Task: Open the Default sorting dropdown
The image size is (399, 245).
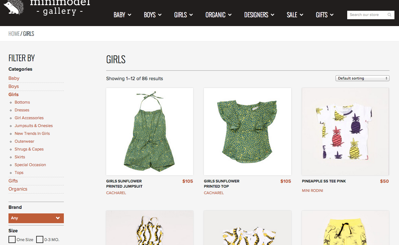Action: click(x=363, y=78)
